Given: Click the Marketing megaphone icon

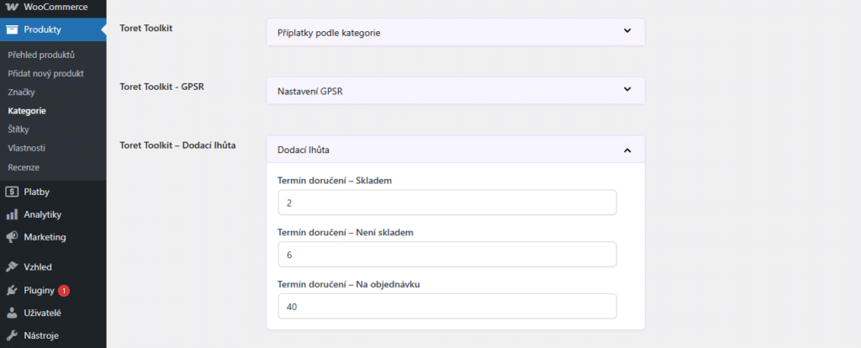Looking at the screenshot, I should [12, 237].
